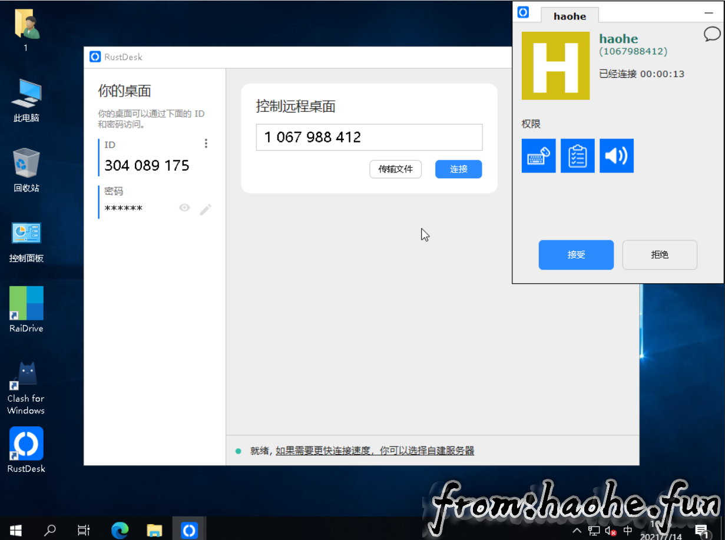Image resolution: width=725 pixels, height=540 pixels.
Task: Minimize the haohe connection window
Action: click(x=709, y=12)
